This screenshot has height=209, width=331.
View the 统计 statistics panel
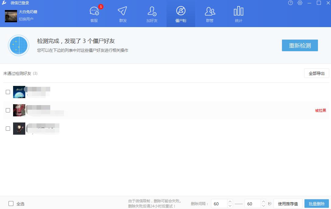click(238, 14)
